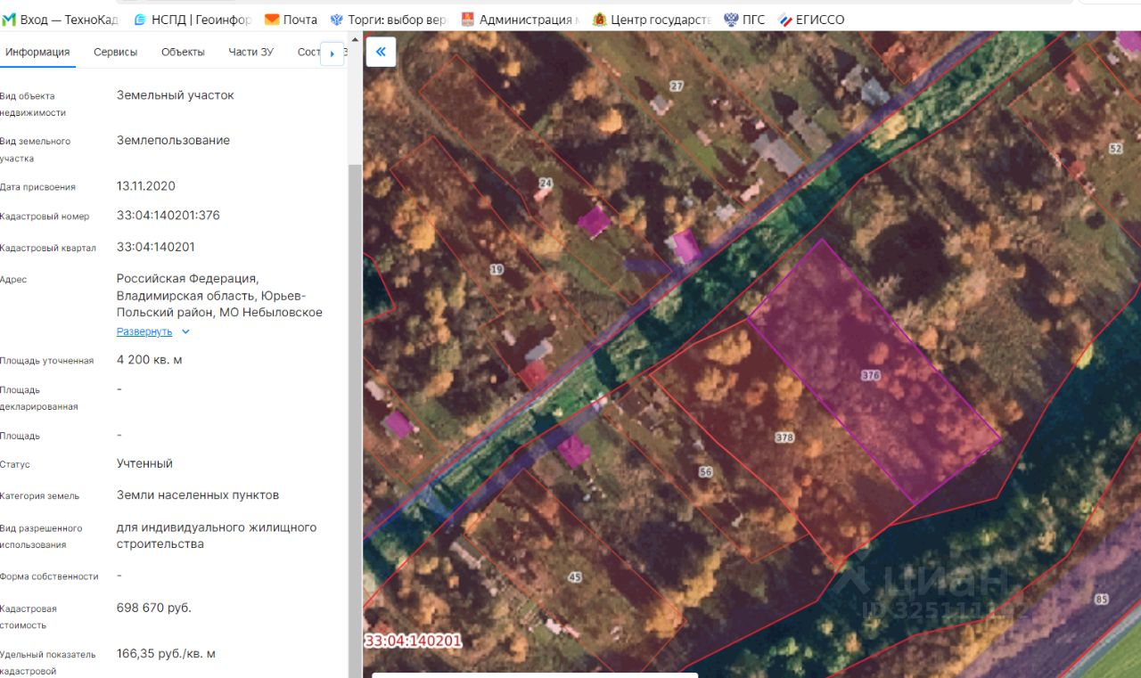Click cadastral number value 33:04:140201:376
This screenshot has width=1141, height=678.
(x=168, y=216)
